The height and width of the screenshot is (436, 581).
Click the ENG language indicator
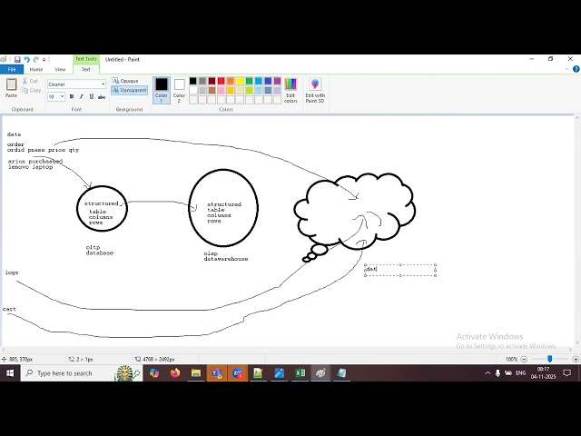click(x=520, y=373)
